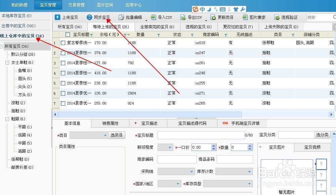Click filter funnel icon on 宝贝标题 column

click(x=91, y=35)
